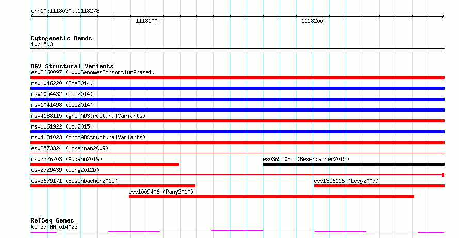Screen dimensions: 459x238
Task: Open the esv1356116 (Levy2007) label
Action: tap(346, 181)
